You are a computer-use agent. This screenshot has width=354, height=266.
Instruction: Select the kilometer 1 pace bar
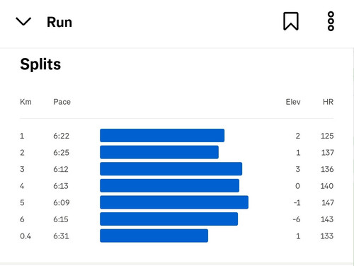(x=162, y=135)
